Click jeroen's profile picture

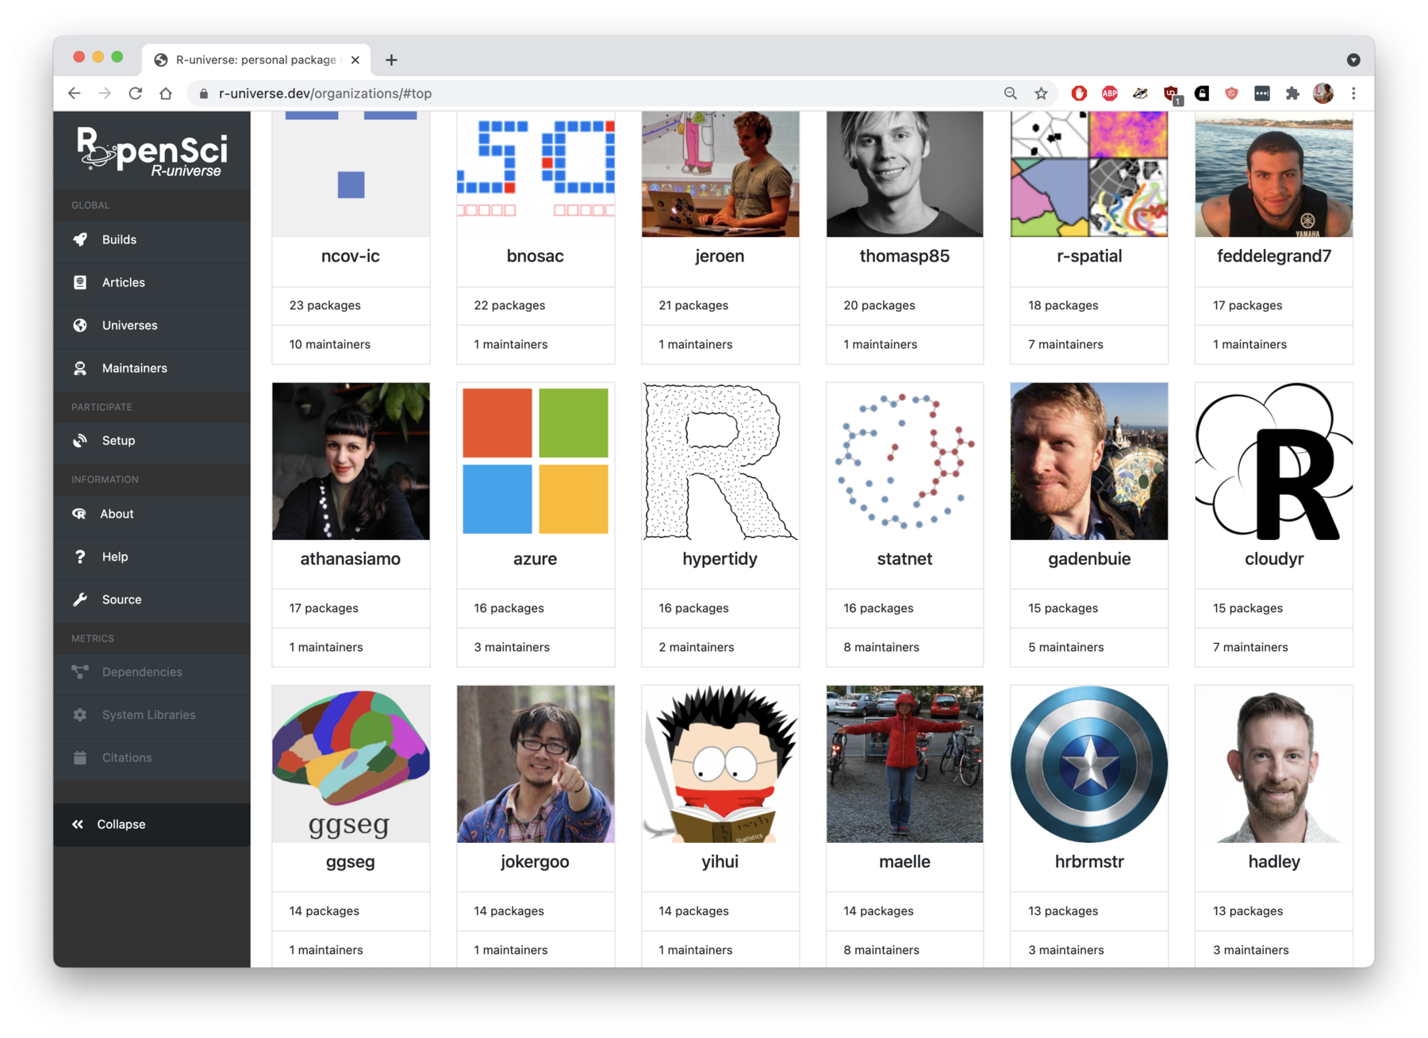tap(720, 174)
